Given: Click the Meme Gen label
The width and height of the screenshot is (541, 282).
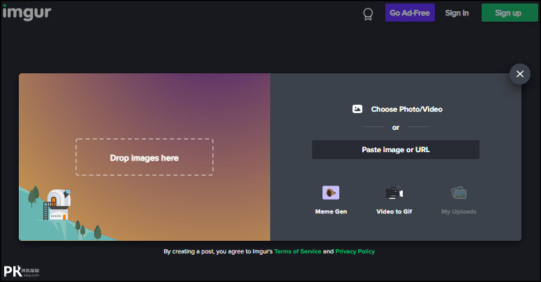Looking at the screenshot, I should coord(331,211).
